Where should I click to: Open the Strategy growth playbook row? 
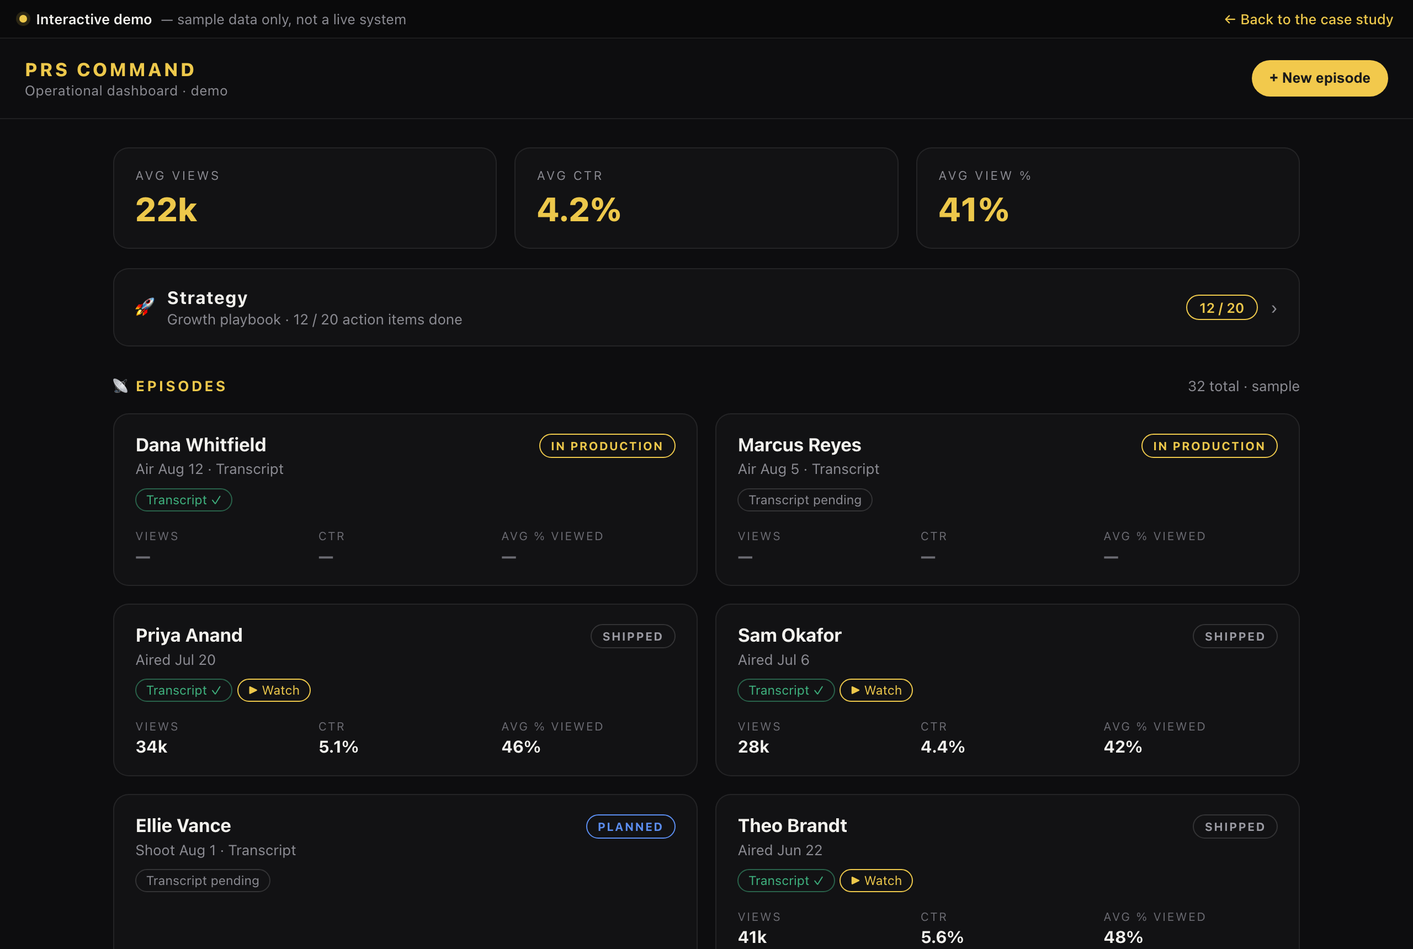tap(706, 307)
